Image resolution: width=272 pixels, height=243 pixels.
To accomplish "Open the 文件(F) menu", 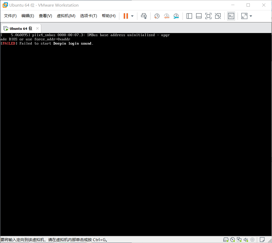I will tap(10, 16).
